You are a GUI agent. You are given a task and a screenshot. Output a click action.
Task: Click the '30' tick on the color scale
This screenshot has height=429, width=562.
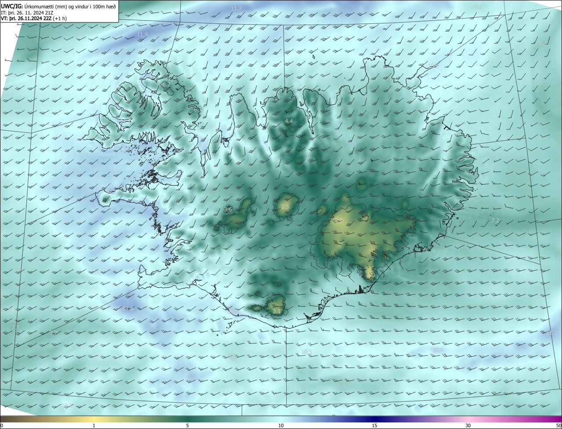point(468,425)
